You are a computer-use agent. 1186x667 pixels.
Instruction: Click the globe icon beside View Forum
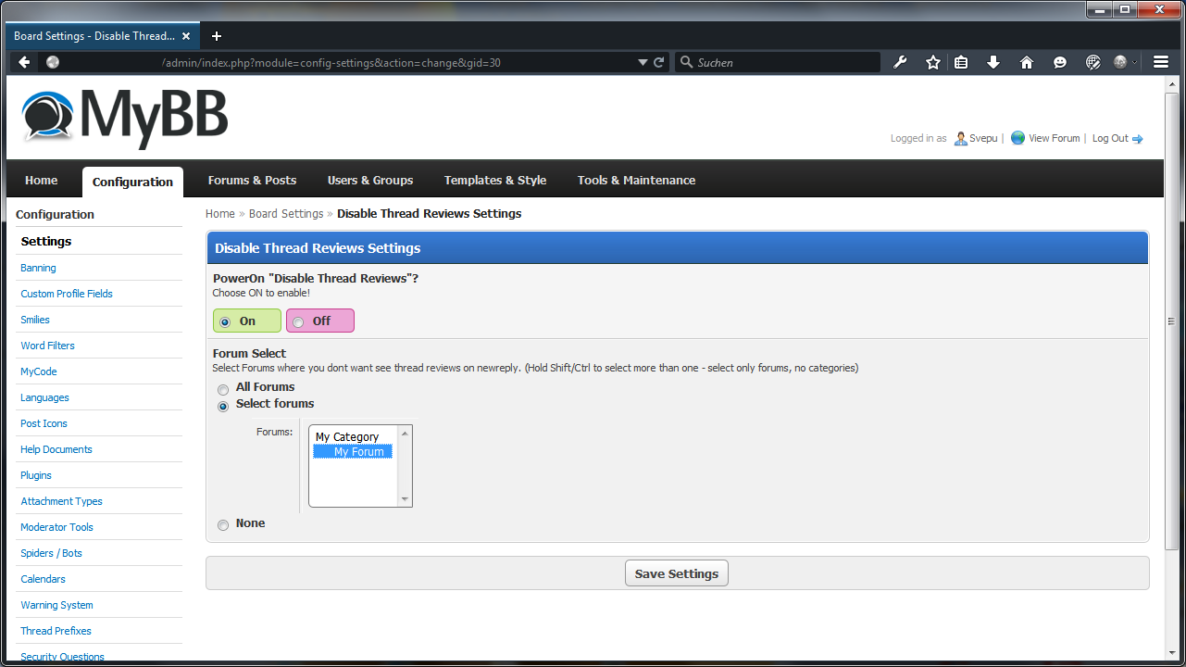(x=1017, y=138)
